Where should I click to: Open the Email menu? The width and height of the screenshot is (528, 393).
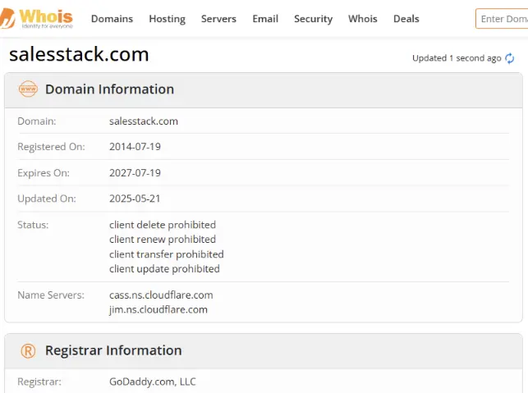(x=265, y=19)
